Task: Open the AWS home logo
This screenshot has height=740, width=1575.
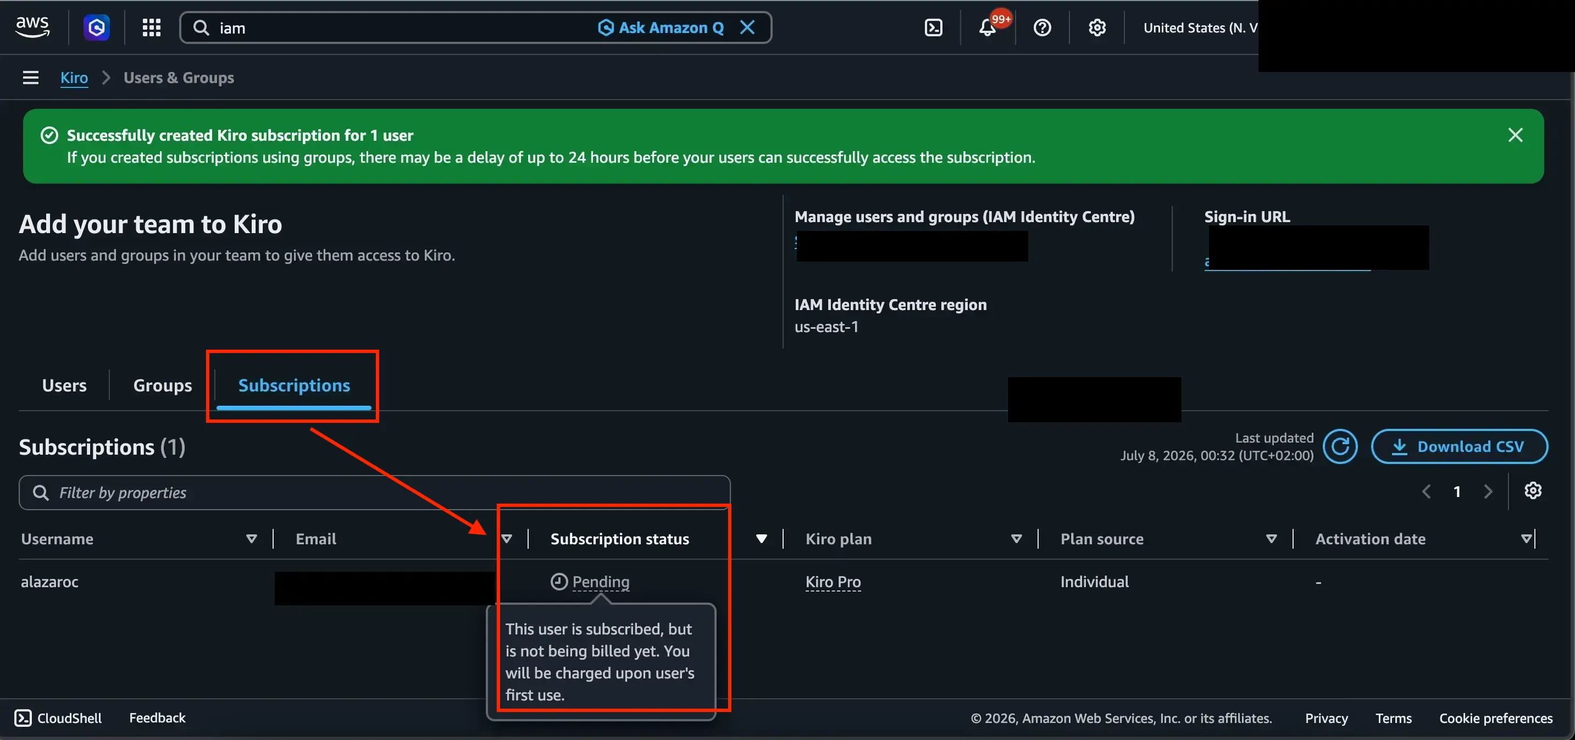Action: [32, 27]
